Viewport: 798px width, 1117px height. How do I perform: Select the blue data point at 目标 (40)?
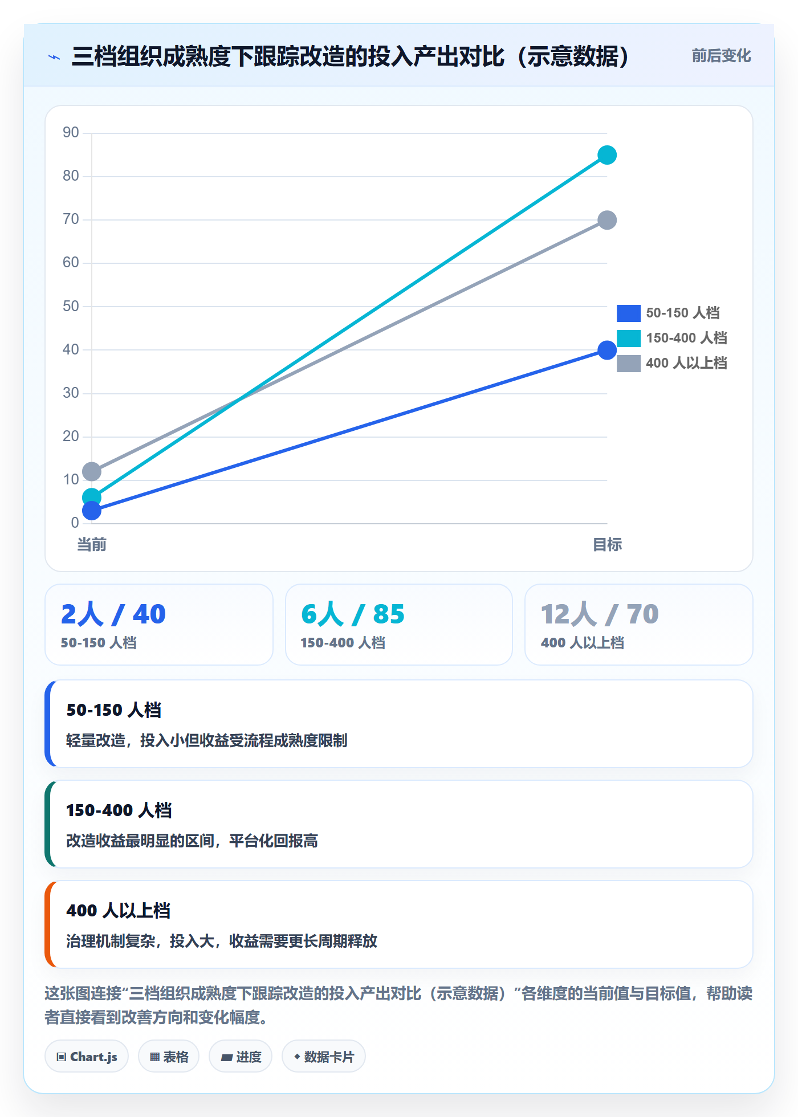point(607,350)
